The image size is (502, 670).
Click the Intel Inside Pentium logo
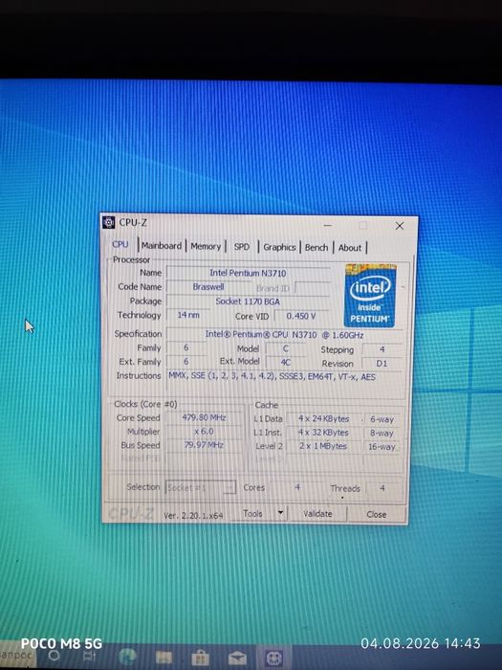point(370,296)
